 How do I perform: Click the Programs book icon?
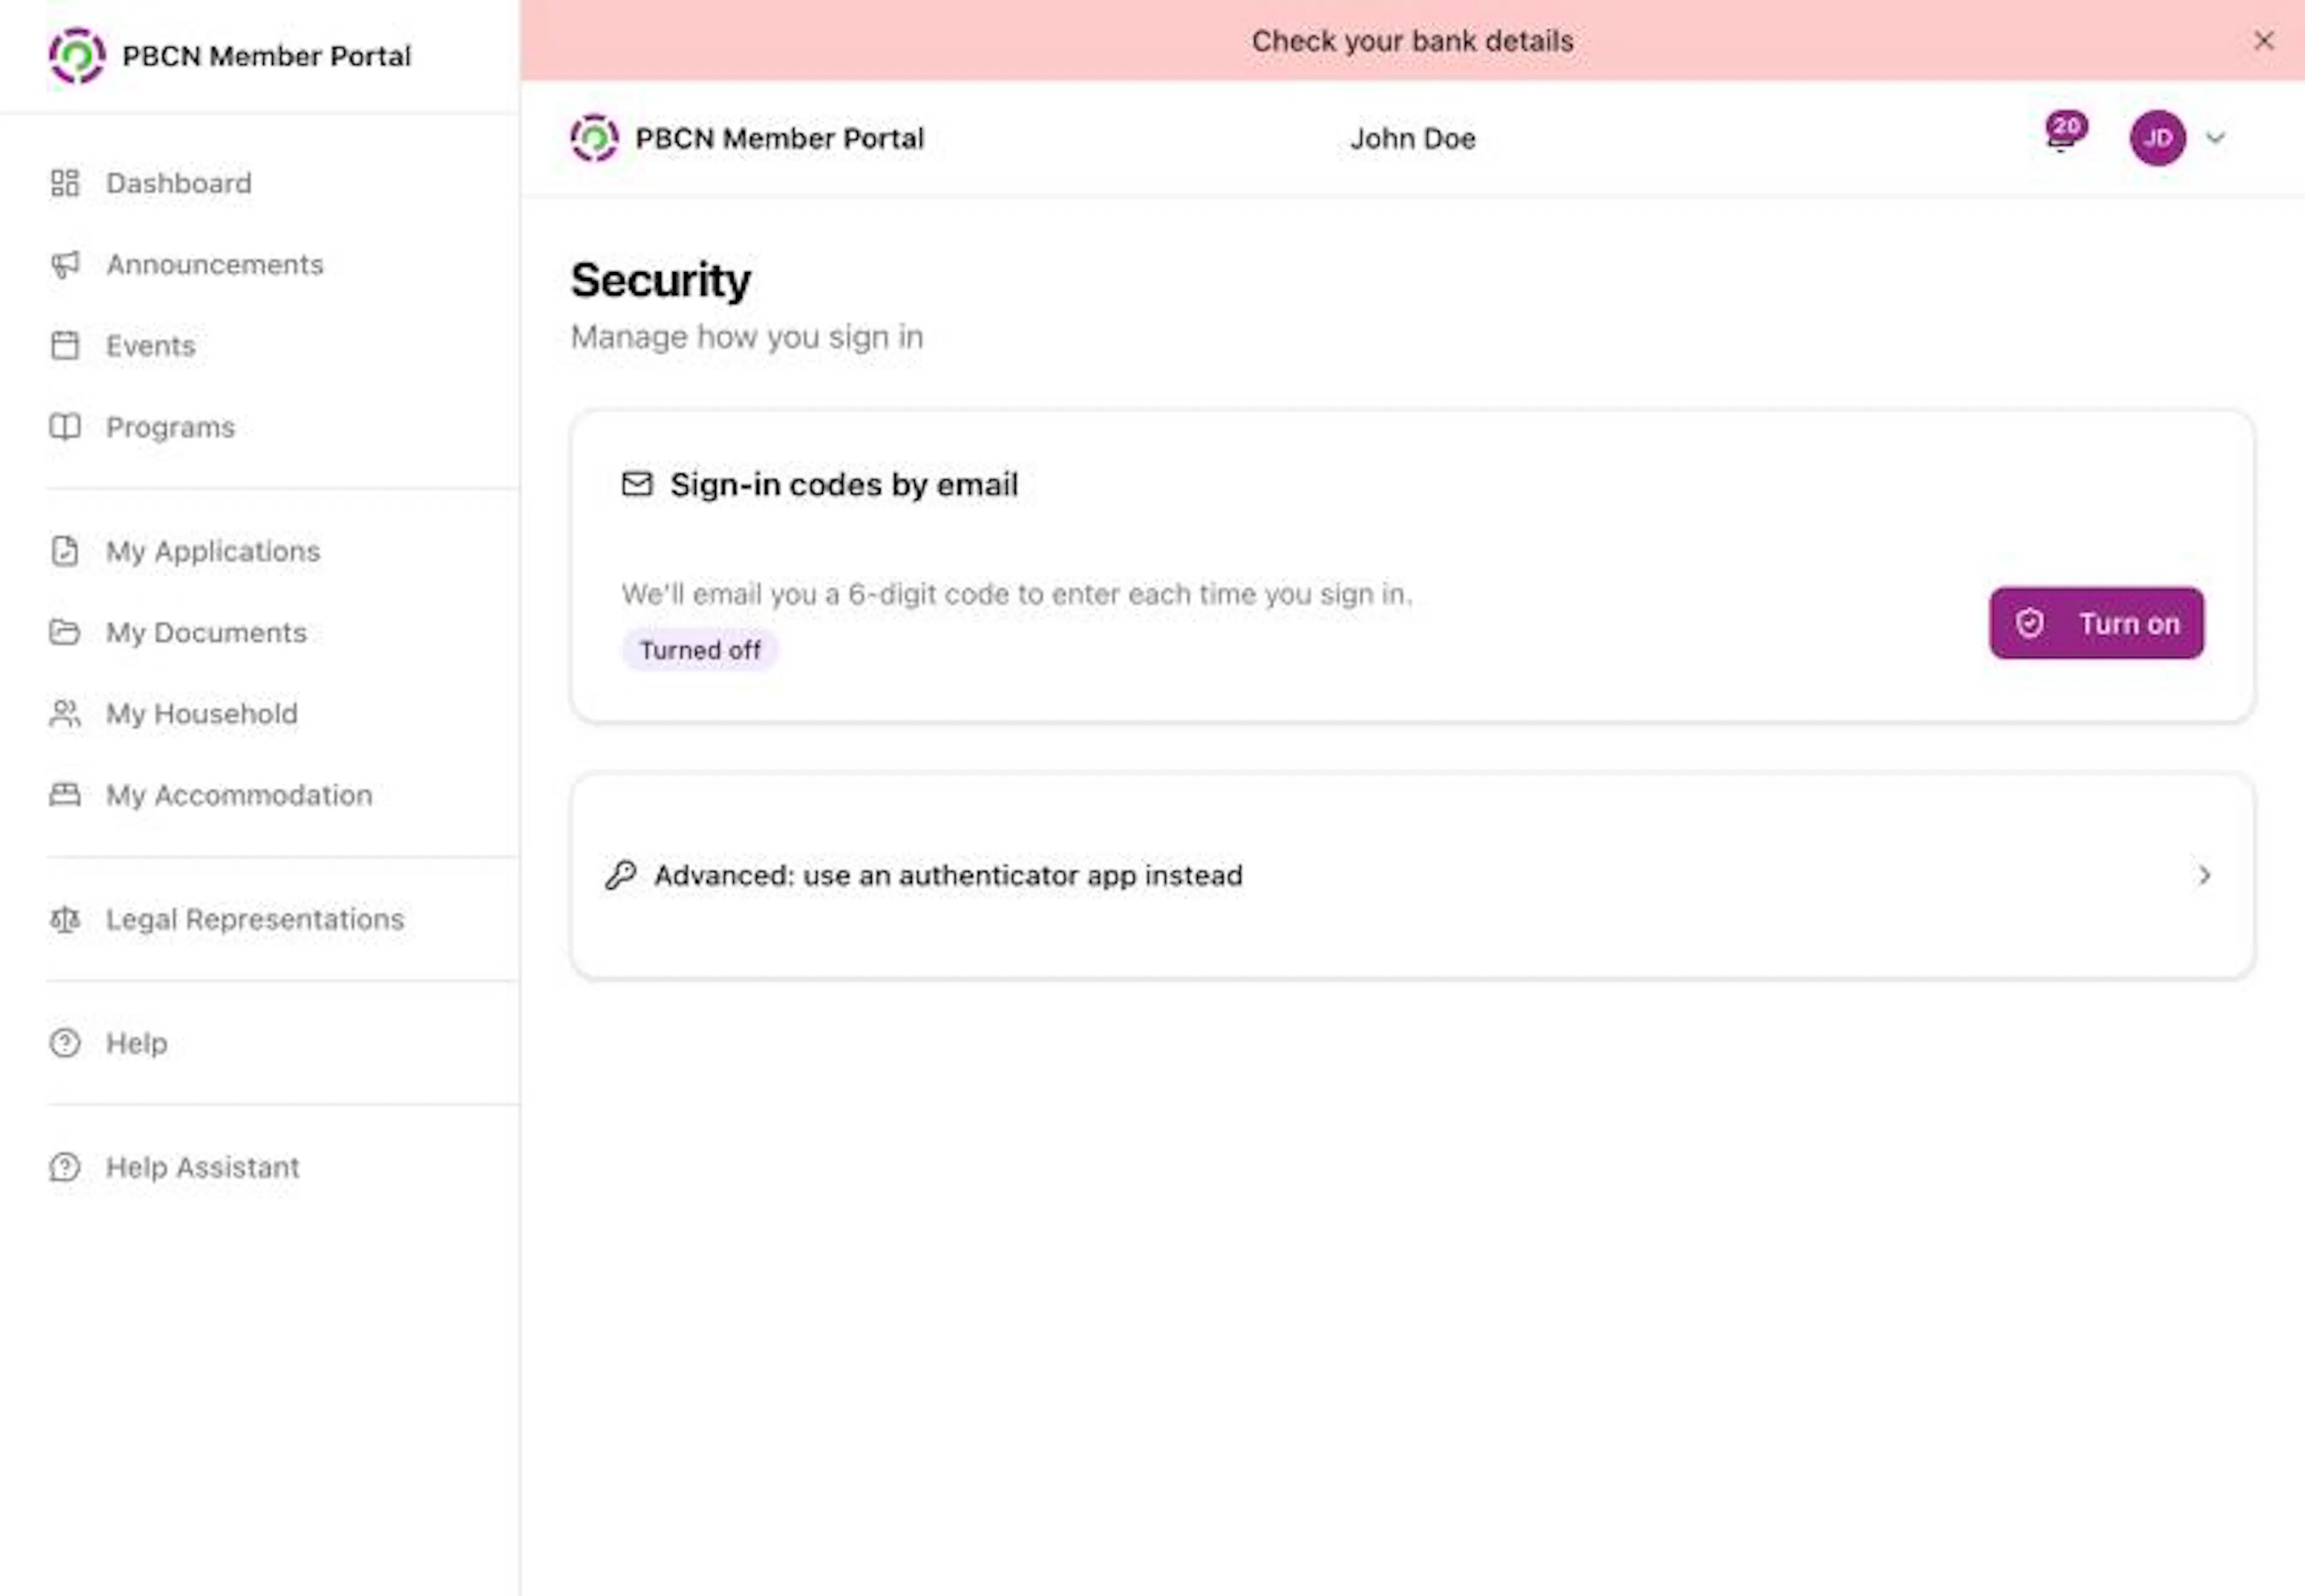click(x=65, y=427)
